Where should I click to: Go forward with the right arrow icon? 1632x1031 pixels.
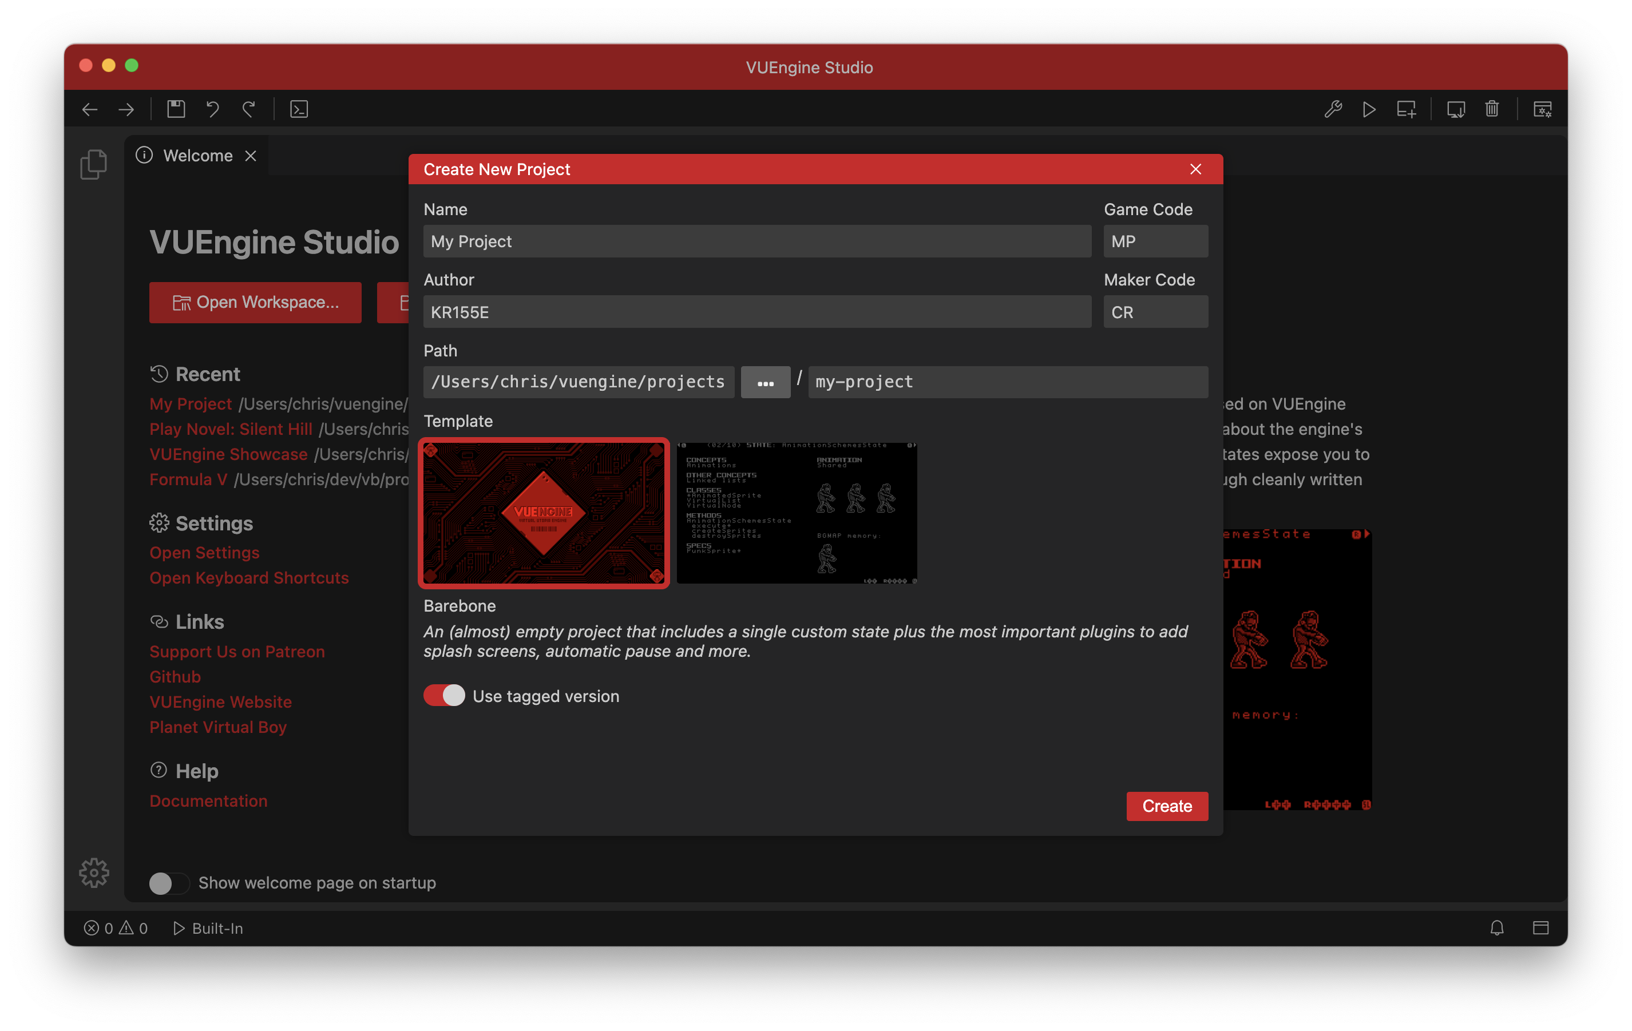pos(126,109)
